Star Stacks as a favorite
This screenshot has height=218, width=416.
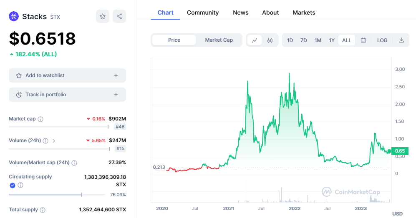[x=102, y=16]
